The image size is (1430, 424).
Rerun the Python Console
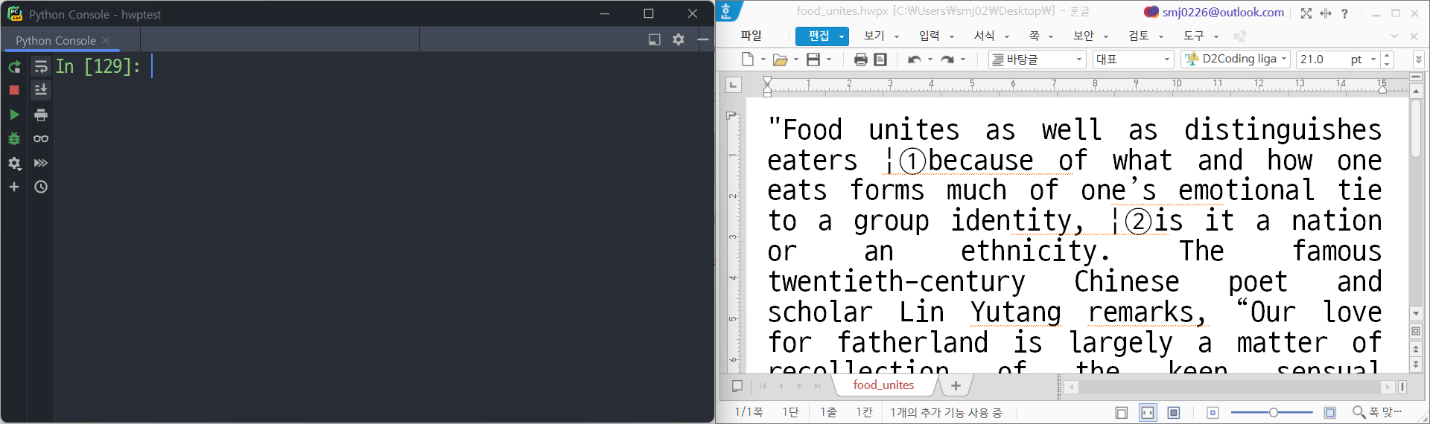tap(14, 67)
